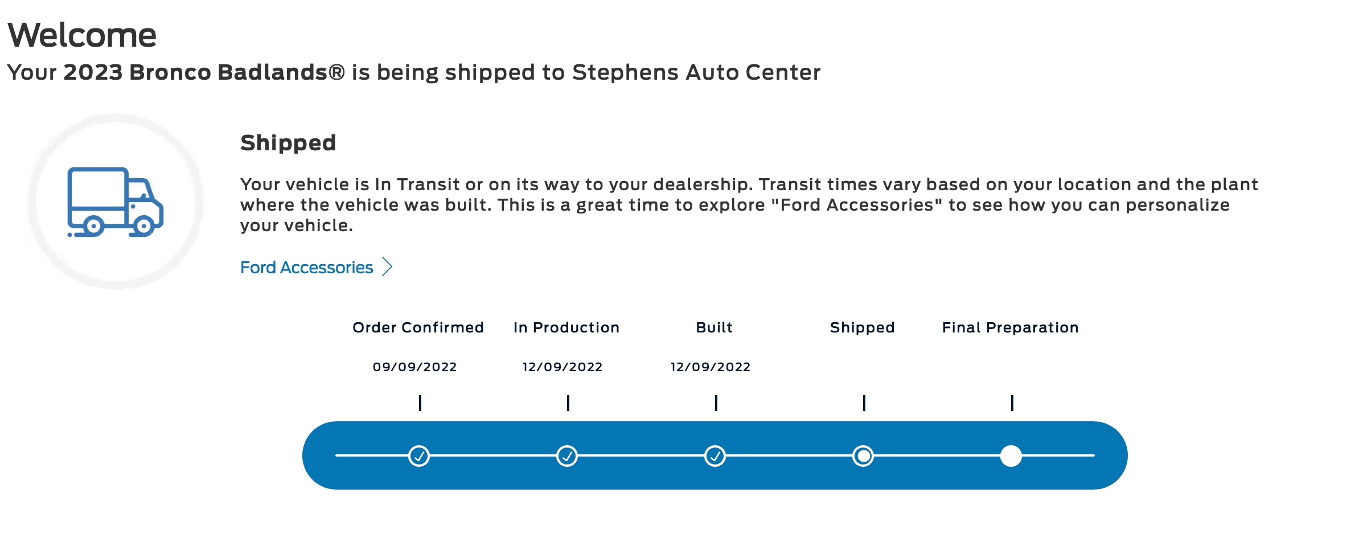Click the 2023 Bronco Badlands vehicle name
Screen dimensions: 1355x534
(x=204, y=72)
